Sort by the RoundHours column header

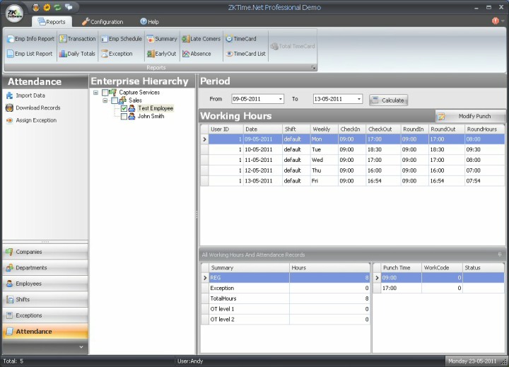tap(484, 129)
